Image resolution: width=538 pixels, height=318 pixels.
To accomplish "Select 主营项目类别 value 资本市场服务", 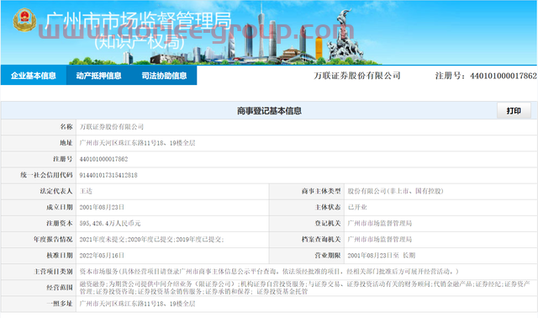I will coord(269,272).
